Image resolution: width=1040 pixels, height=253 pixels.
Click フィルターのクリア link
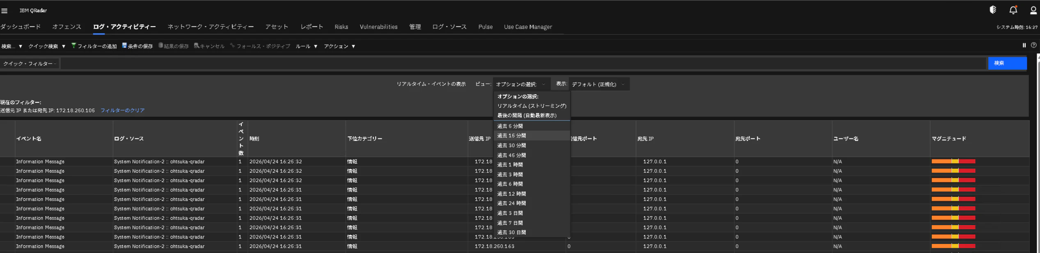122,111
